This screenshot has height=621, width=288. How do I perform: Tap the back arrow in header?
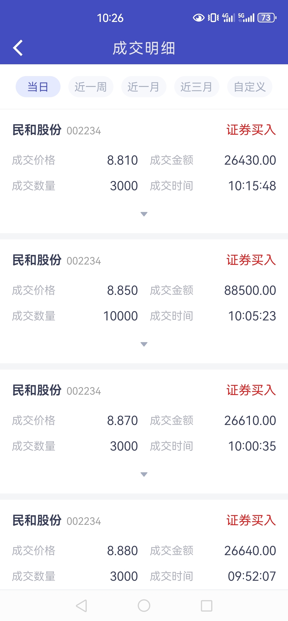18,48
